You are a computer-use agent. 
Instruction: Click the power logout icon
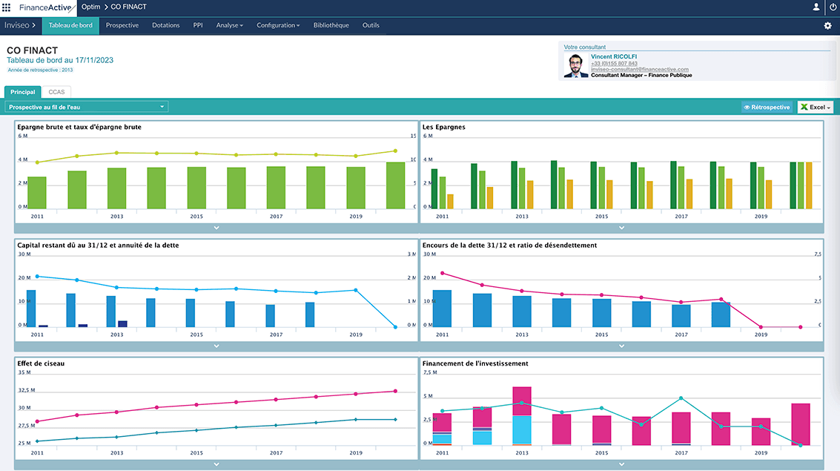pos(833,7)
